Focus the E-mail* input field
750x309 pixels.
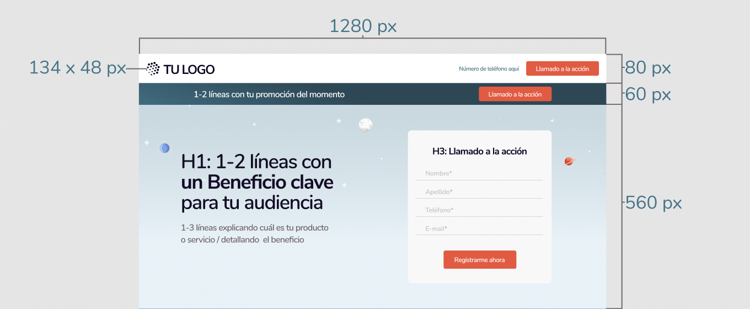point(479,228)
